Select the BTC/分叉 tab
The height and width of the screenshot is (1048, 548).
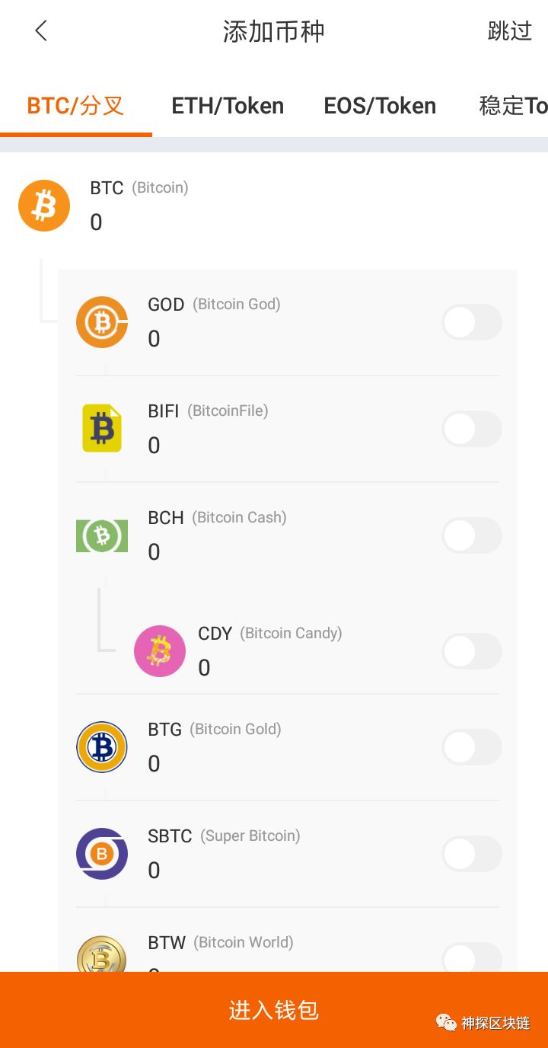coord(75,106)
